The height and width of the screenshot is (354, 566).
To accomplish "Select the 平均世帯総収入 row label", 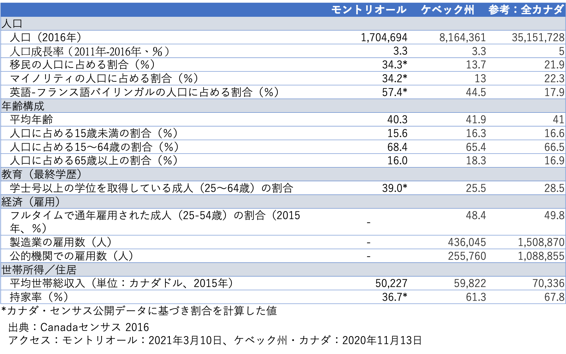I will coord(122,283).
